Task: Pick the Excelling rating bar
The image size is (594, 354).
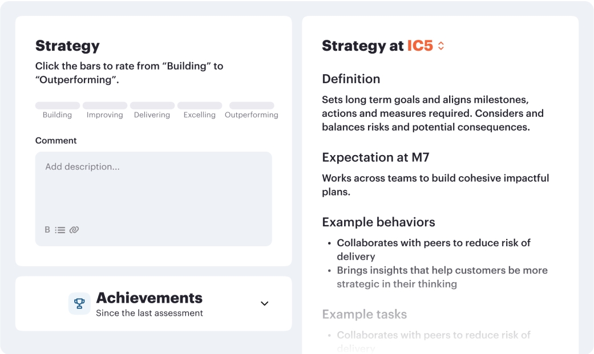Action: click(199, 105)
